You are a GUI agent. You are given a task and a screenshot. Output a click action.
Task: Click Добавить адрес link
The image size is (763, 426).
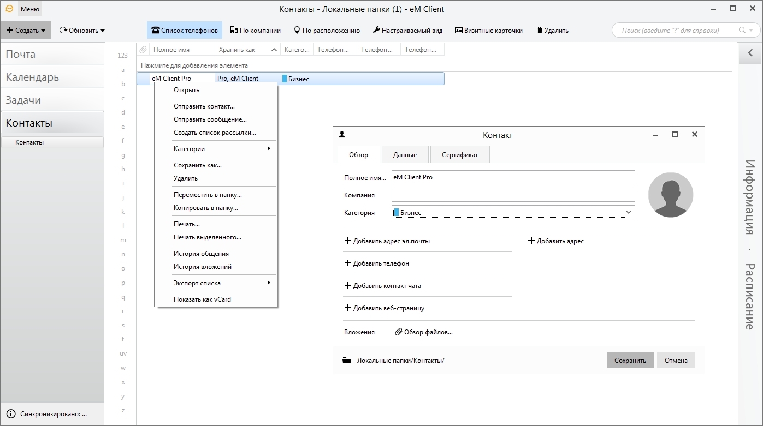556,241
